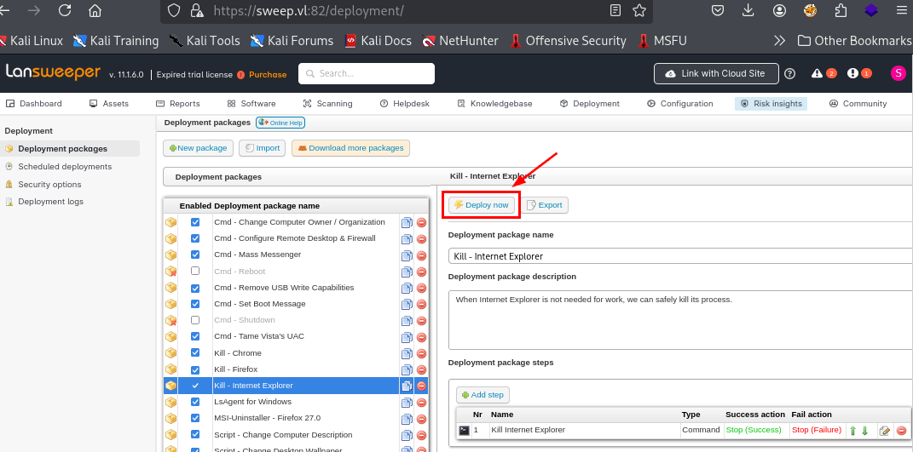
Task: Click Download more packages button
Action: click(350, 148)
